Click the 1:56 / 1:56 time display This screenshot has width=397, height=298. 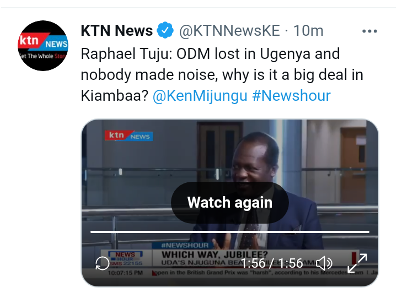coord(272,263)
